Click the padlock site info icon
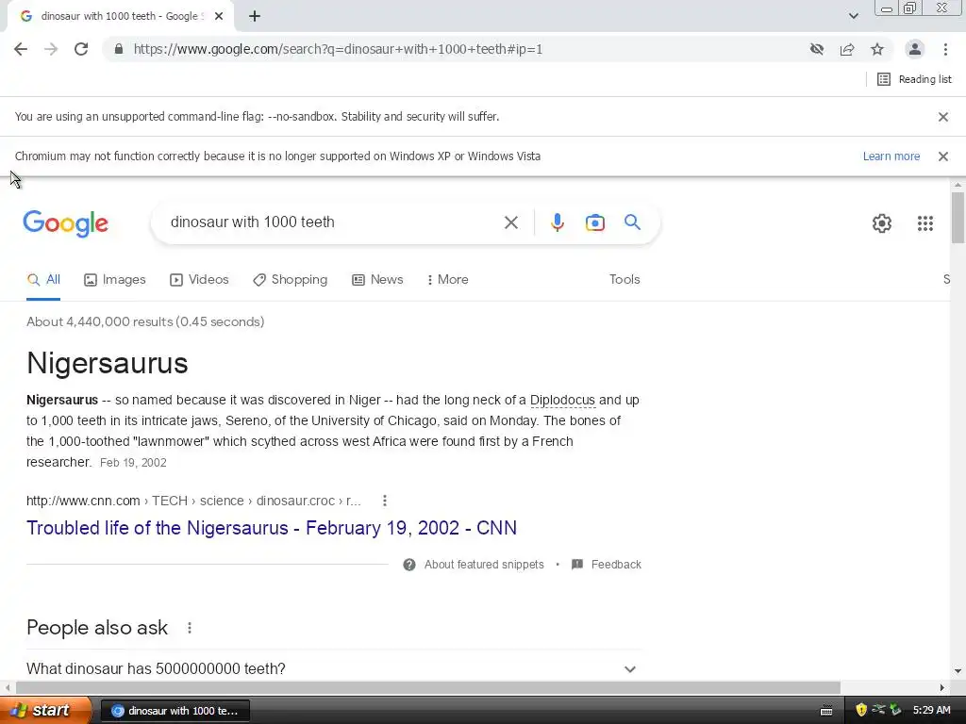The height and width of the screenshot is (724, 966). [119, 49]
